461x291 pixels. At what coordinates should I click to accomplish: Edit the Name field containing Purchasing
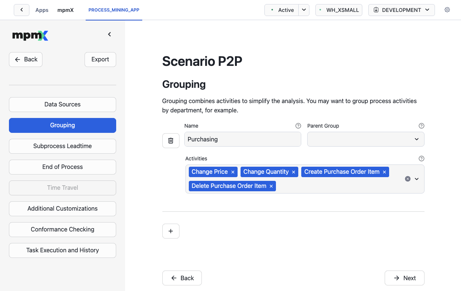click(x=243, y=139)
